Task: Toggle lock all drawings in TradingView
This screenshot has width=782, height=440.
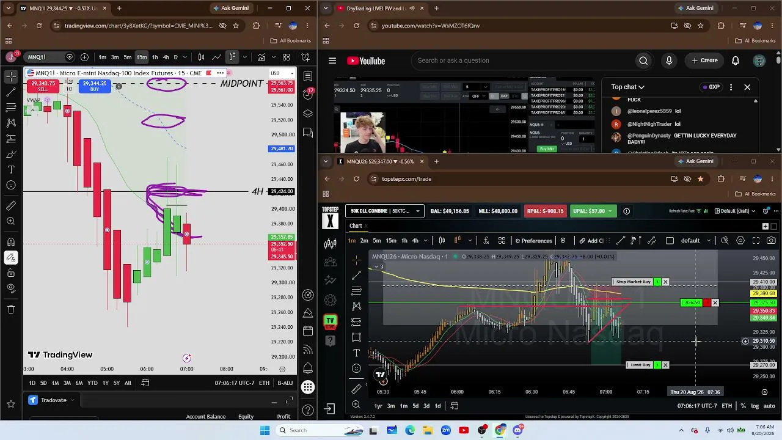Action: [x=11, y=273]
